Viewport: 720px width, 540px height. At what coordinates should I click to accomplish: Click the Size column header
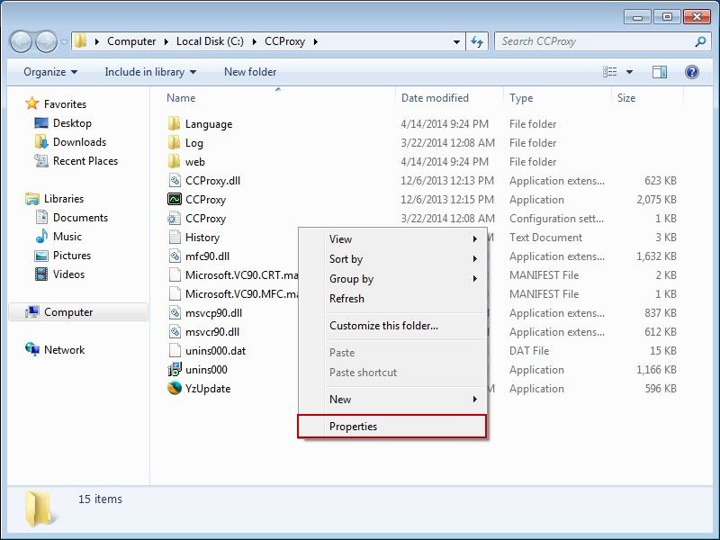click(647, 98)
